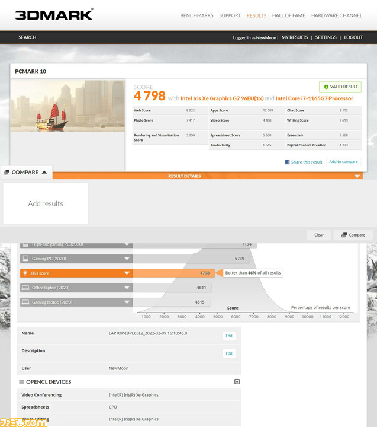Screen dimensions: 377x427
Task: Expand the RESULT DETAILS bar arrow
Action: [x=357, y=176]
